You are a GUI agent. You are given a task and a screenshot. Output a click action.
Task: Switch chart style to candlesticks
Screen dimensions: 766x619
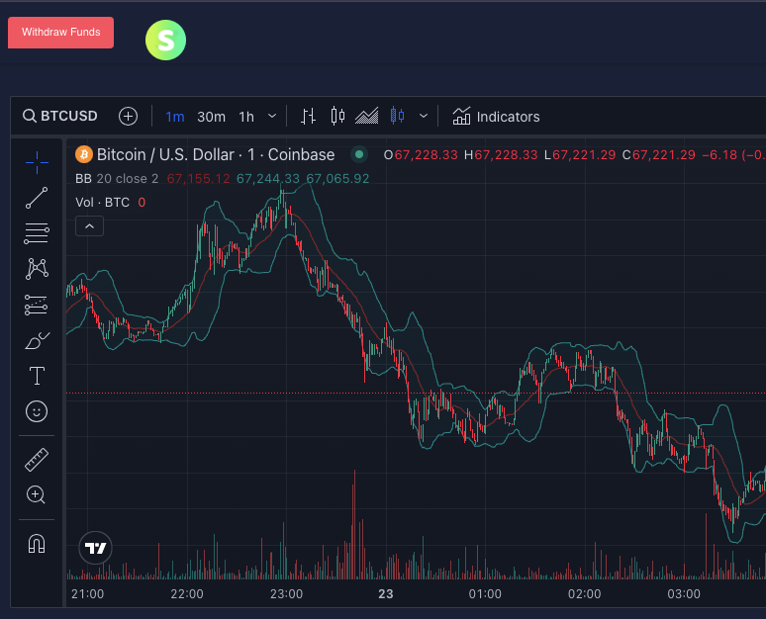(x=337, y=117)
